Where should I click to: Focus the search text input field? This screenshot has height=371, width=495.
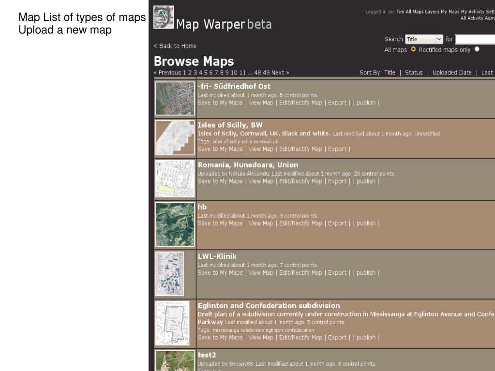tap(475, 39)
